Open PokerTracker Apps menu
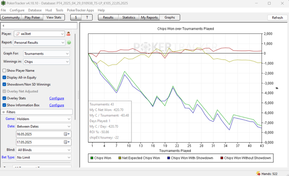 (x=80, y=10)
